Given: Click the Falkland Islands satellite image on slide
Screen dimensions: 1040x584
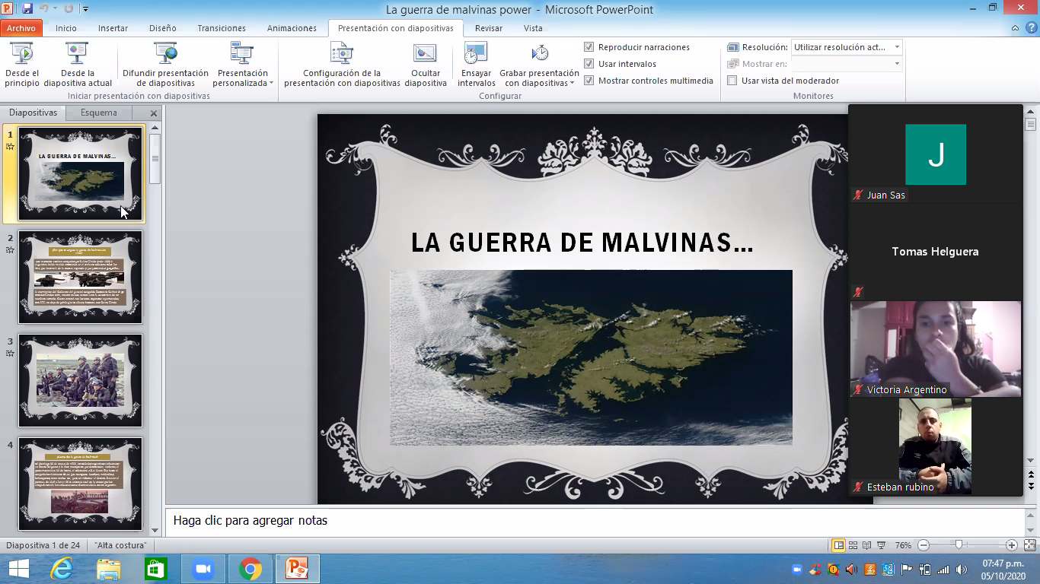Looking at the screenshot, I should click(591, 357).
